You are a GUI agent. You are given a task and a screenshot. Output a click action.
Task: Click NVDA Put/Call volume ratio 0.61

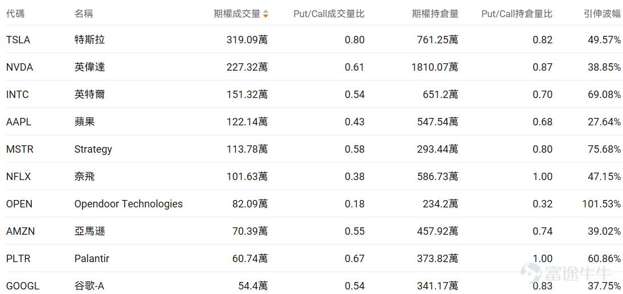(x=354, y=67)
